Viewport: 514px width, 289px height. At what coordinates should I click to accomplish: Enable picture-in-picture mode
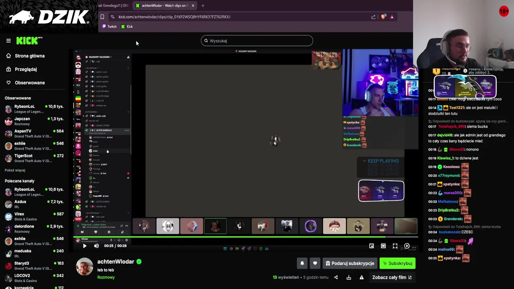click(371, 246)
